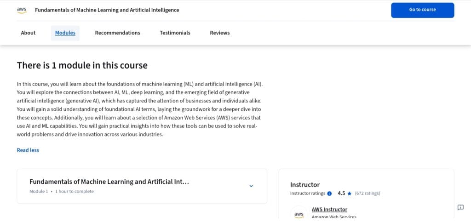Click the instructor ratings info icon
471x222 pixels.
pyautogui.click(x=329, y=194)
